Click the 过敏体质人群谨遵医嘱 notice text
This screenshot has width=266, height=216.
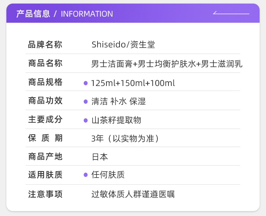tap(133, 194)
